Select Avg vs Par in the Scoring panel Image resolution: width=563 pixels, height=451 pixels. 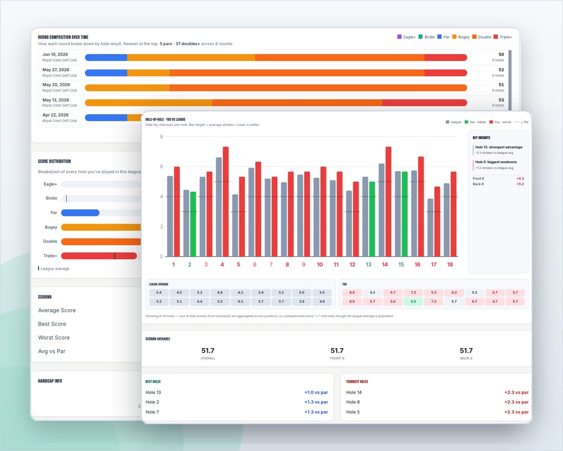[x=52, y=351]
